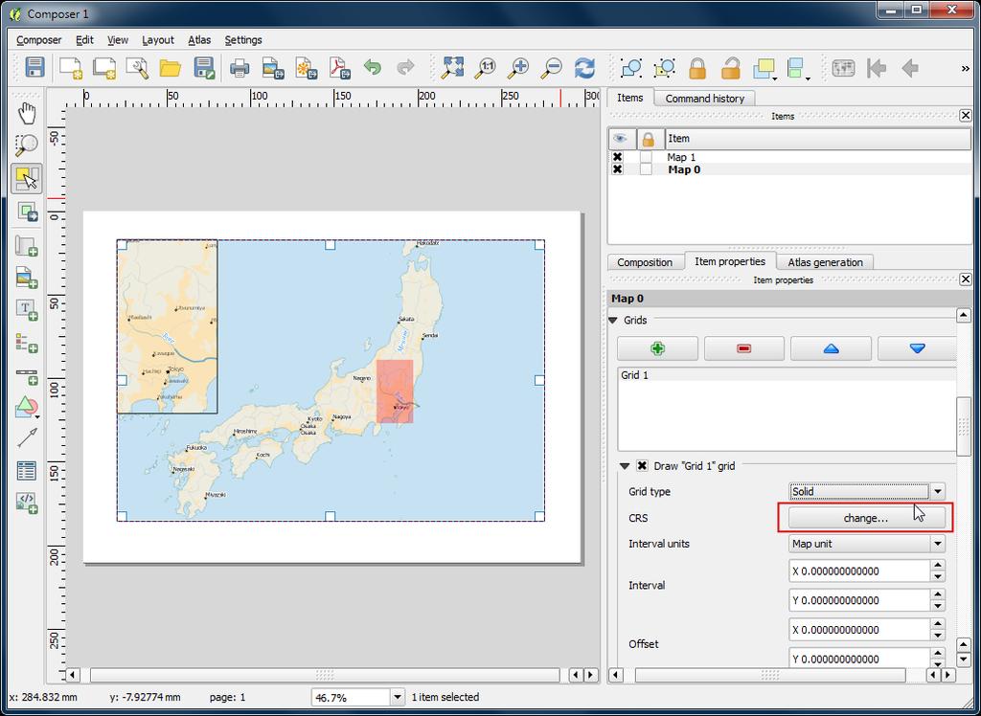Select the Zoom tool in the left toolbar

(x=27, y=145)
